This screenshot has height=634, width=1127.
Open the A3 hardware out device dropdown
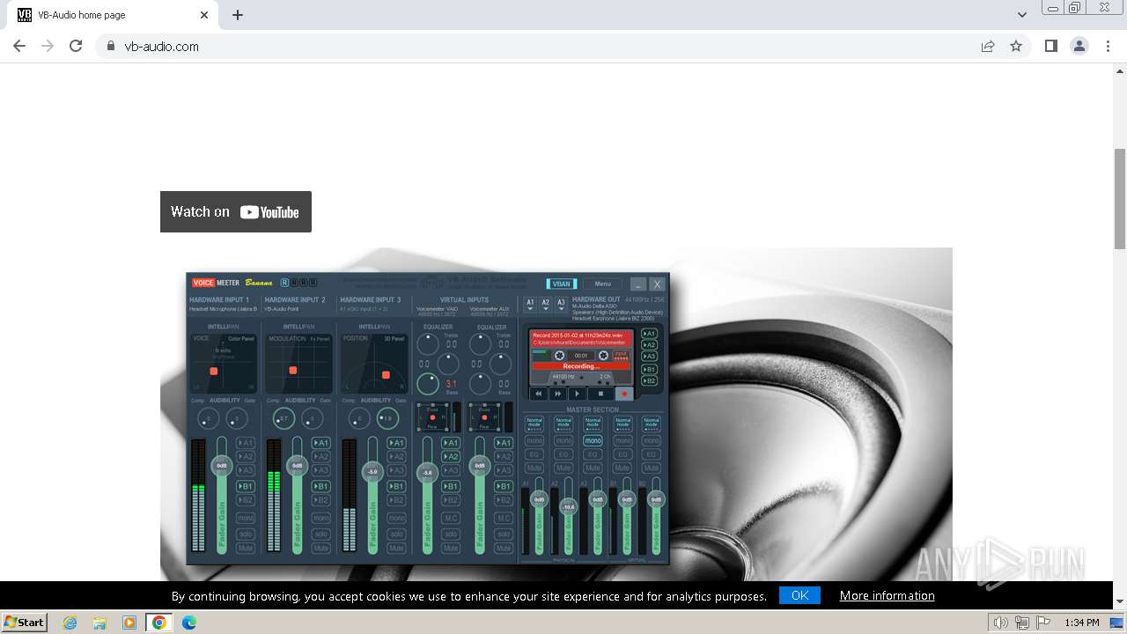[561, 305]
